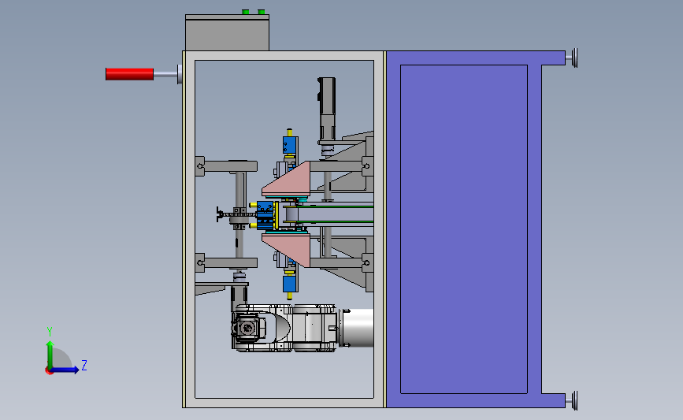
Task: Select the red handle on the left
Action: pyautogui.click(x=129, y=74)
